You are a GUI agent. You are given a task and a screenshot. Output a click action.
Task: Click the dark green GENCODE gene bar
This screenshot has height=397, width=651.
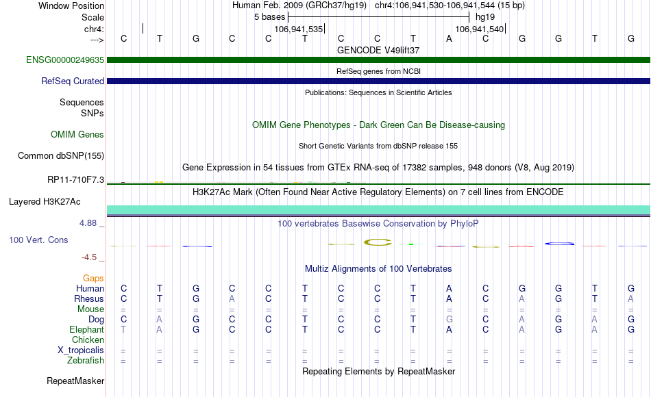click(x=378, y=60)
